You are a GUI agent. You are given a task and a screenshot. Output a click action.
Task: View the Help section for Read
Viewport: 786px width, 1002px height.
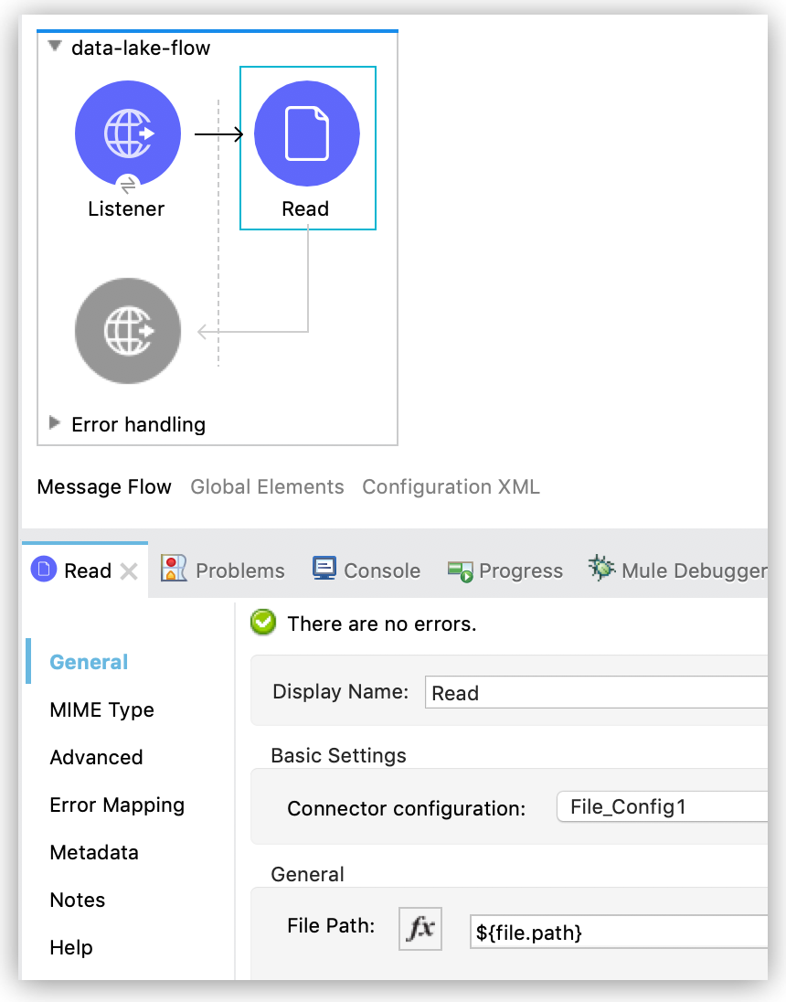[71, 948]
